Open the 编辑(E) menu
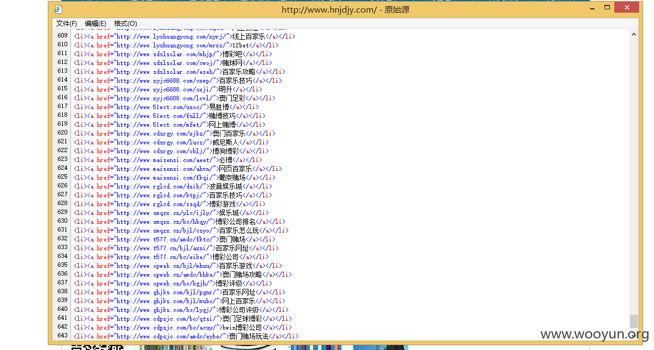Screen dimensions: 654x350 pos(95,23)
